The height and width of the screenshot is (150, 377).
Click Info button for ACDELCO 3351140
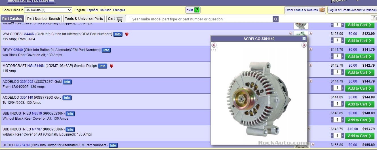coord(67,98)
